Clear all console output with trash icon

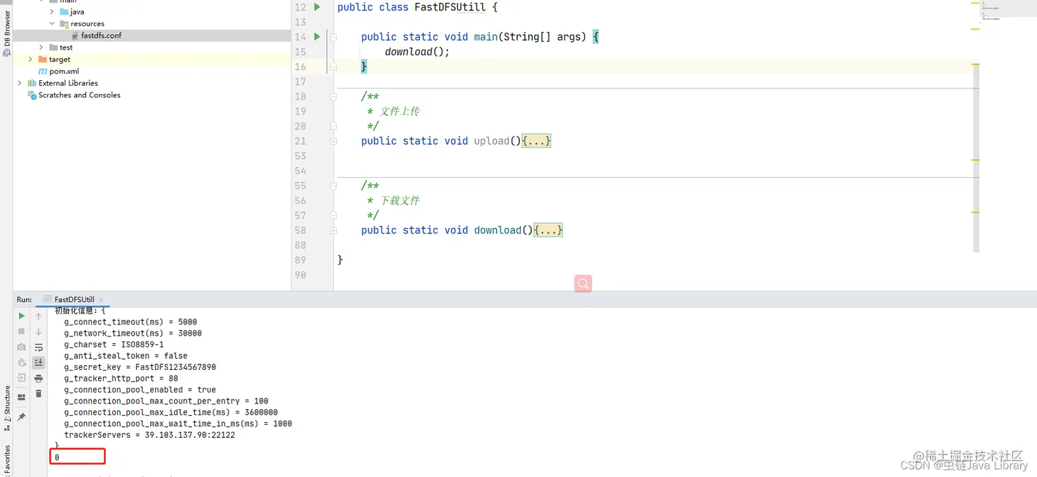pyautogui.click(x=38, y=393)
